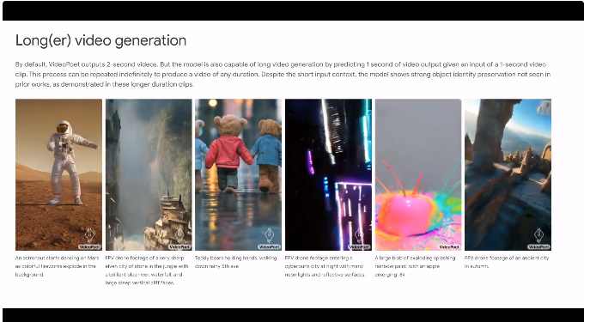
Task: Select the 'A large blob of exploding splashing' caption
Action: pos(415,266)
